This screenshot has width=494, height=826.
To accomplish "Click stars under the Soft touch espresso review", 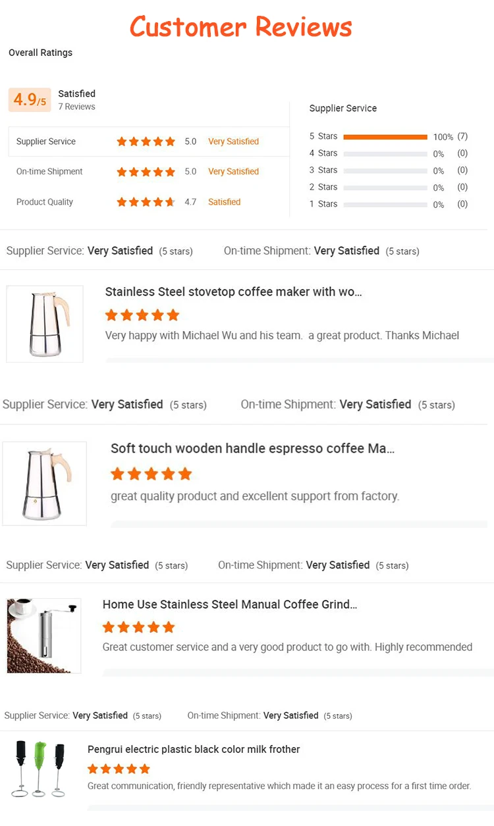I will 151,474.
